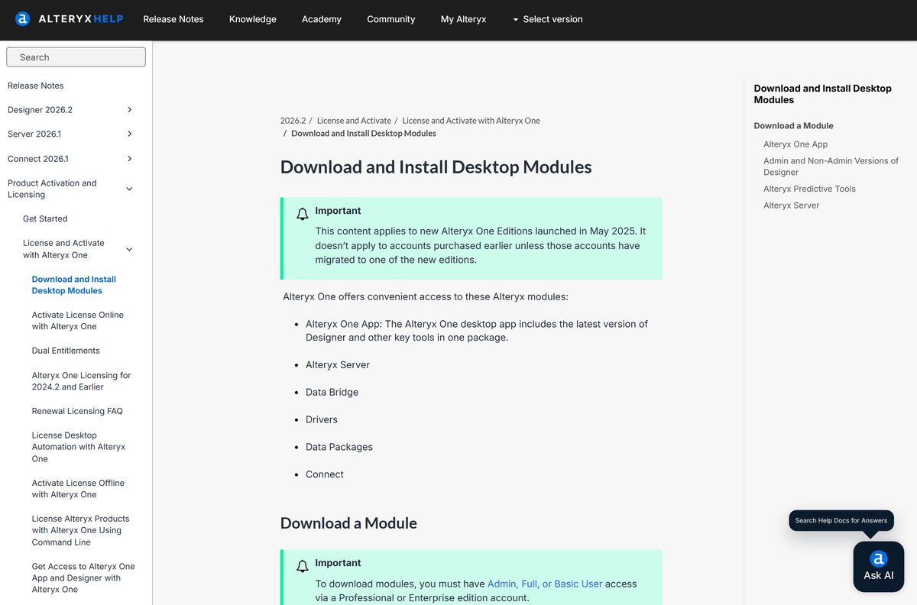Jump to Alteryx Predictive Tools in outline
917x605 pixels.
point(809,189)
